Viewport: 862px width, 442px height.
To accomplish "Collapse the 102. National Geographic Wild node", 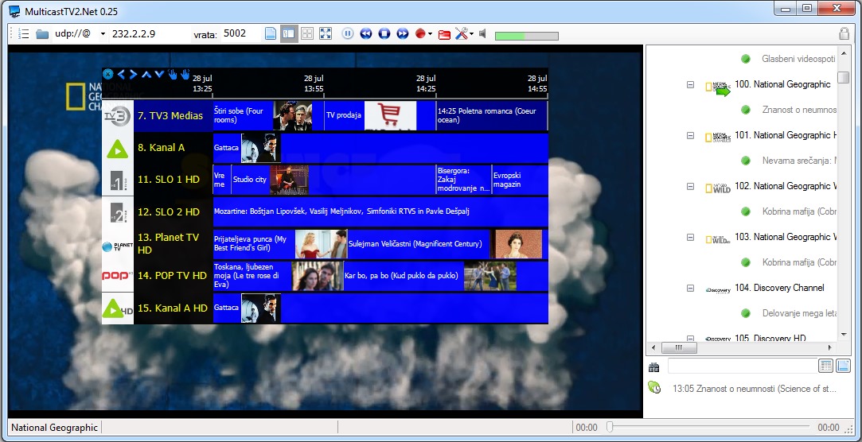I will coord(691,186).
